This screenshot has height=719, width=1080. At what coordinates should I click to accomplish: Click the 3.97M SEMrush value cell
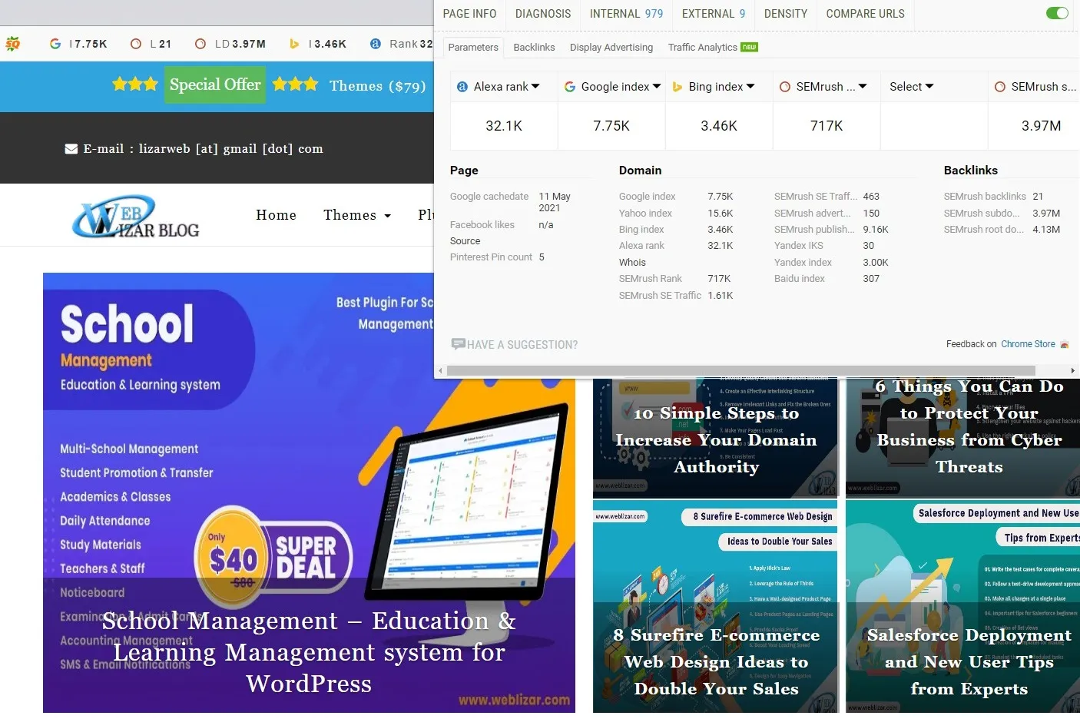tap(1041, 126)
